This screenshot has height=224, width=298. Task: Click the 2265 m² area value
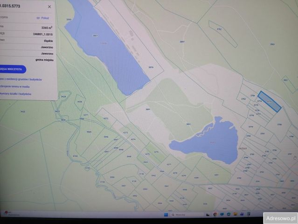47,28
